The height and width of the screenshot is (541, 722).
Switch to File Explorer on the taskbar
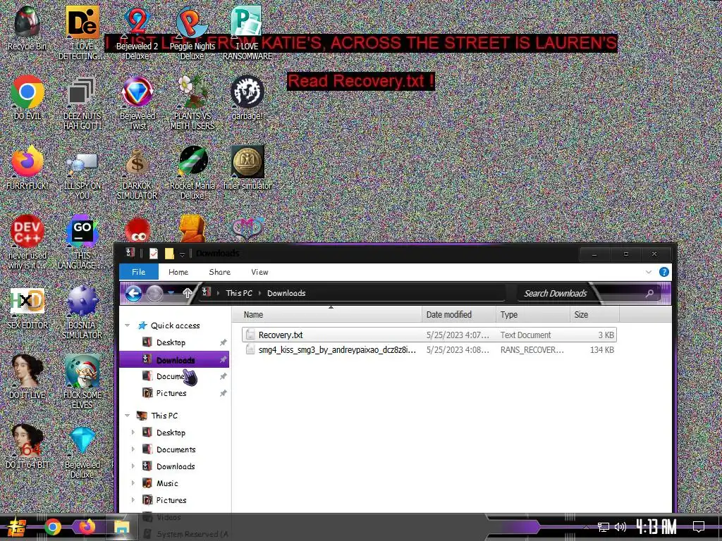pos(121,527)
